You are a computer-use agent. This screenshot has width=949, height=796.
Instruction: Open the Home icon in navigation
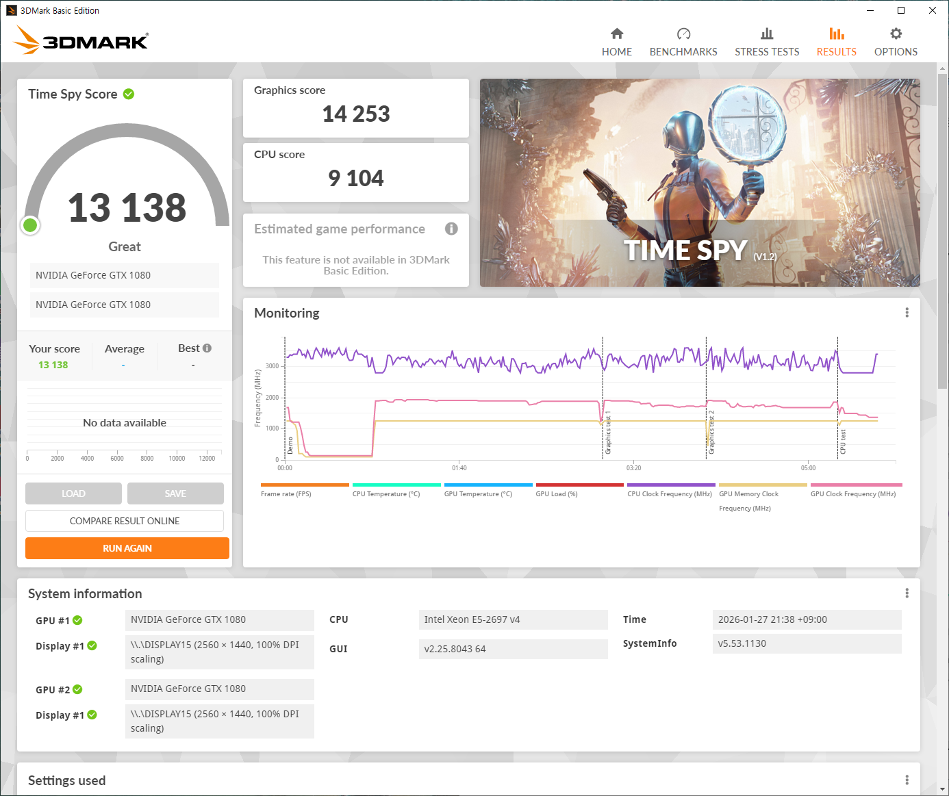click(617, 34)
